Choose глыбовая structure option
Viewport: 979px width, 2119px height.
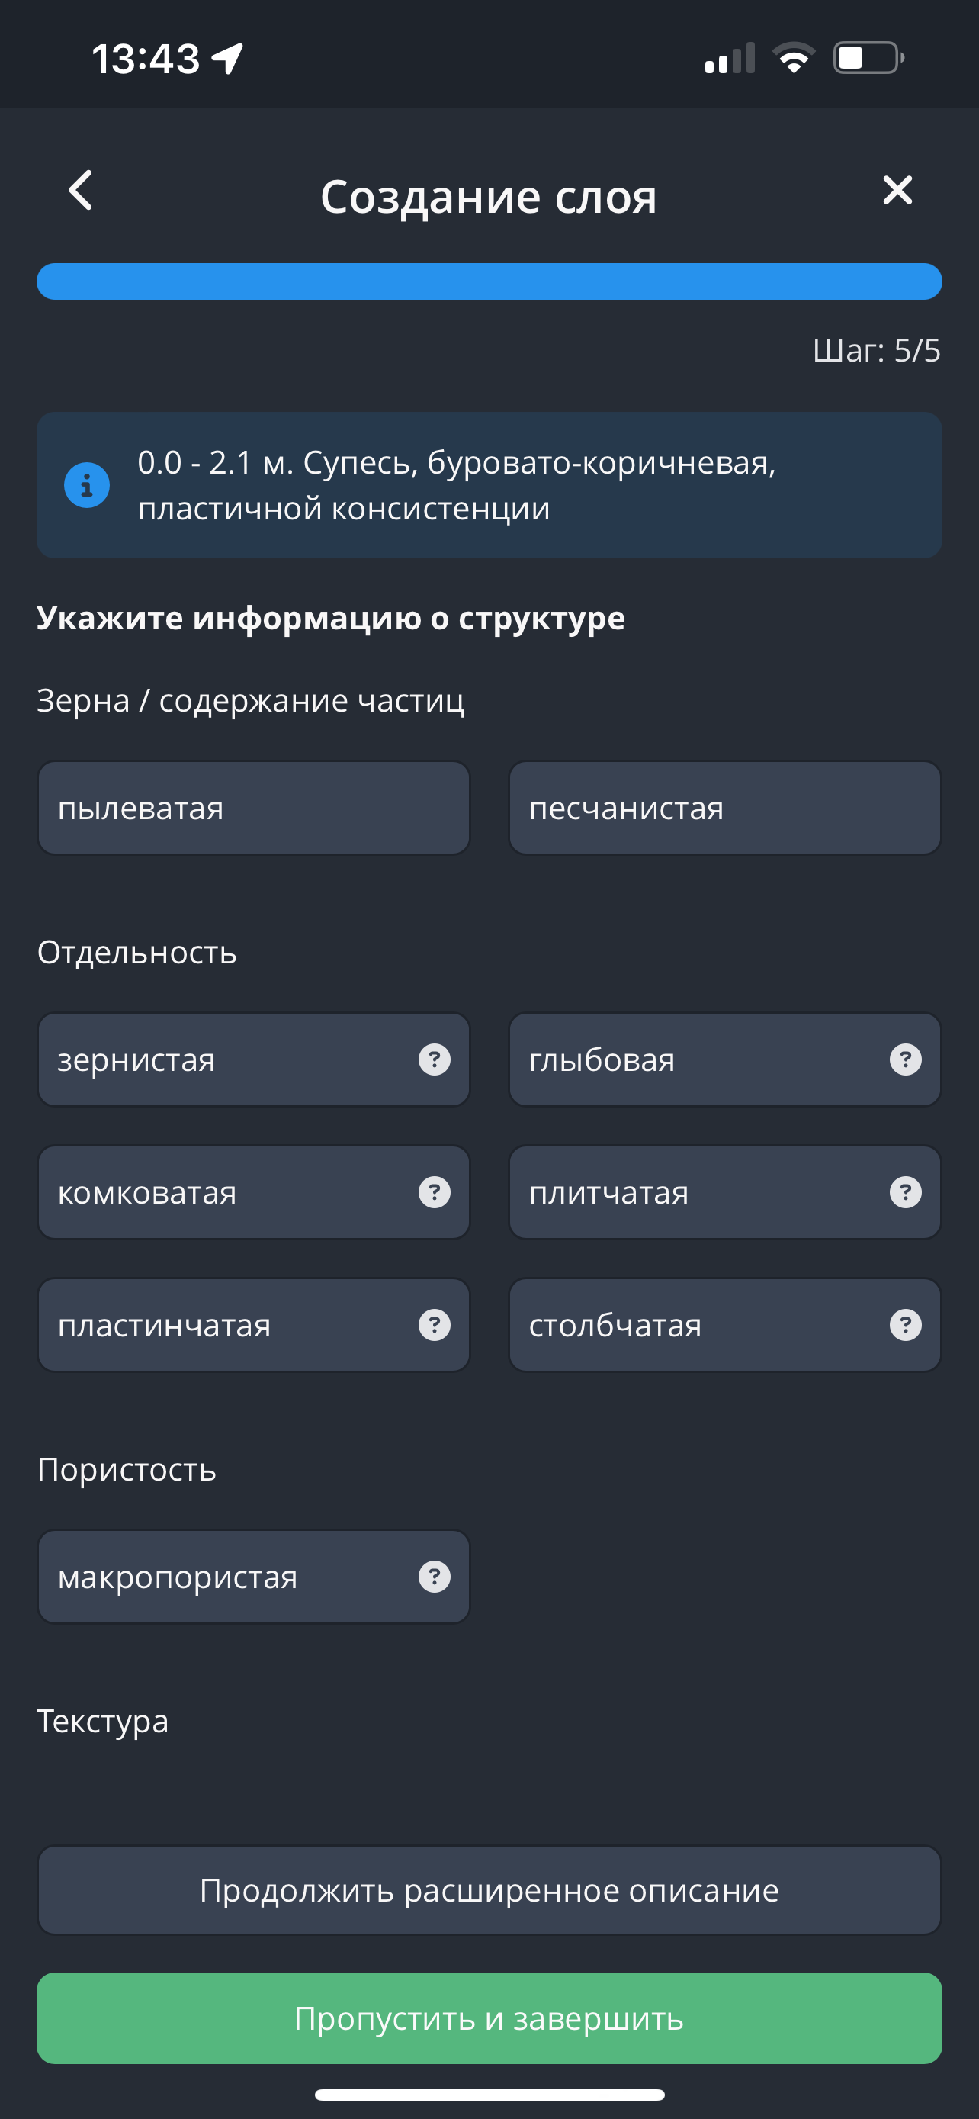coord(691,1059)
